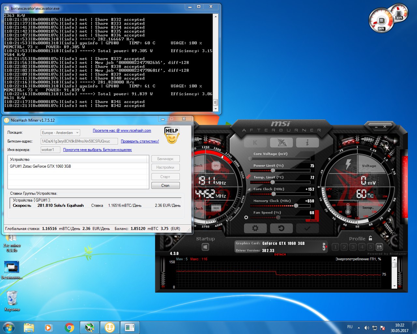This screenshot has width=417, height=334.
Task: Click DETACH under the driver version
Action: [280, 254]
